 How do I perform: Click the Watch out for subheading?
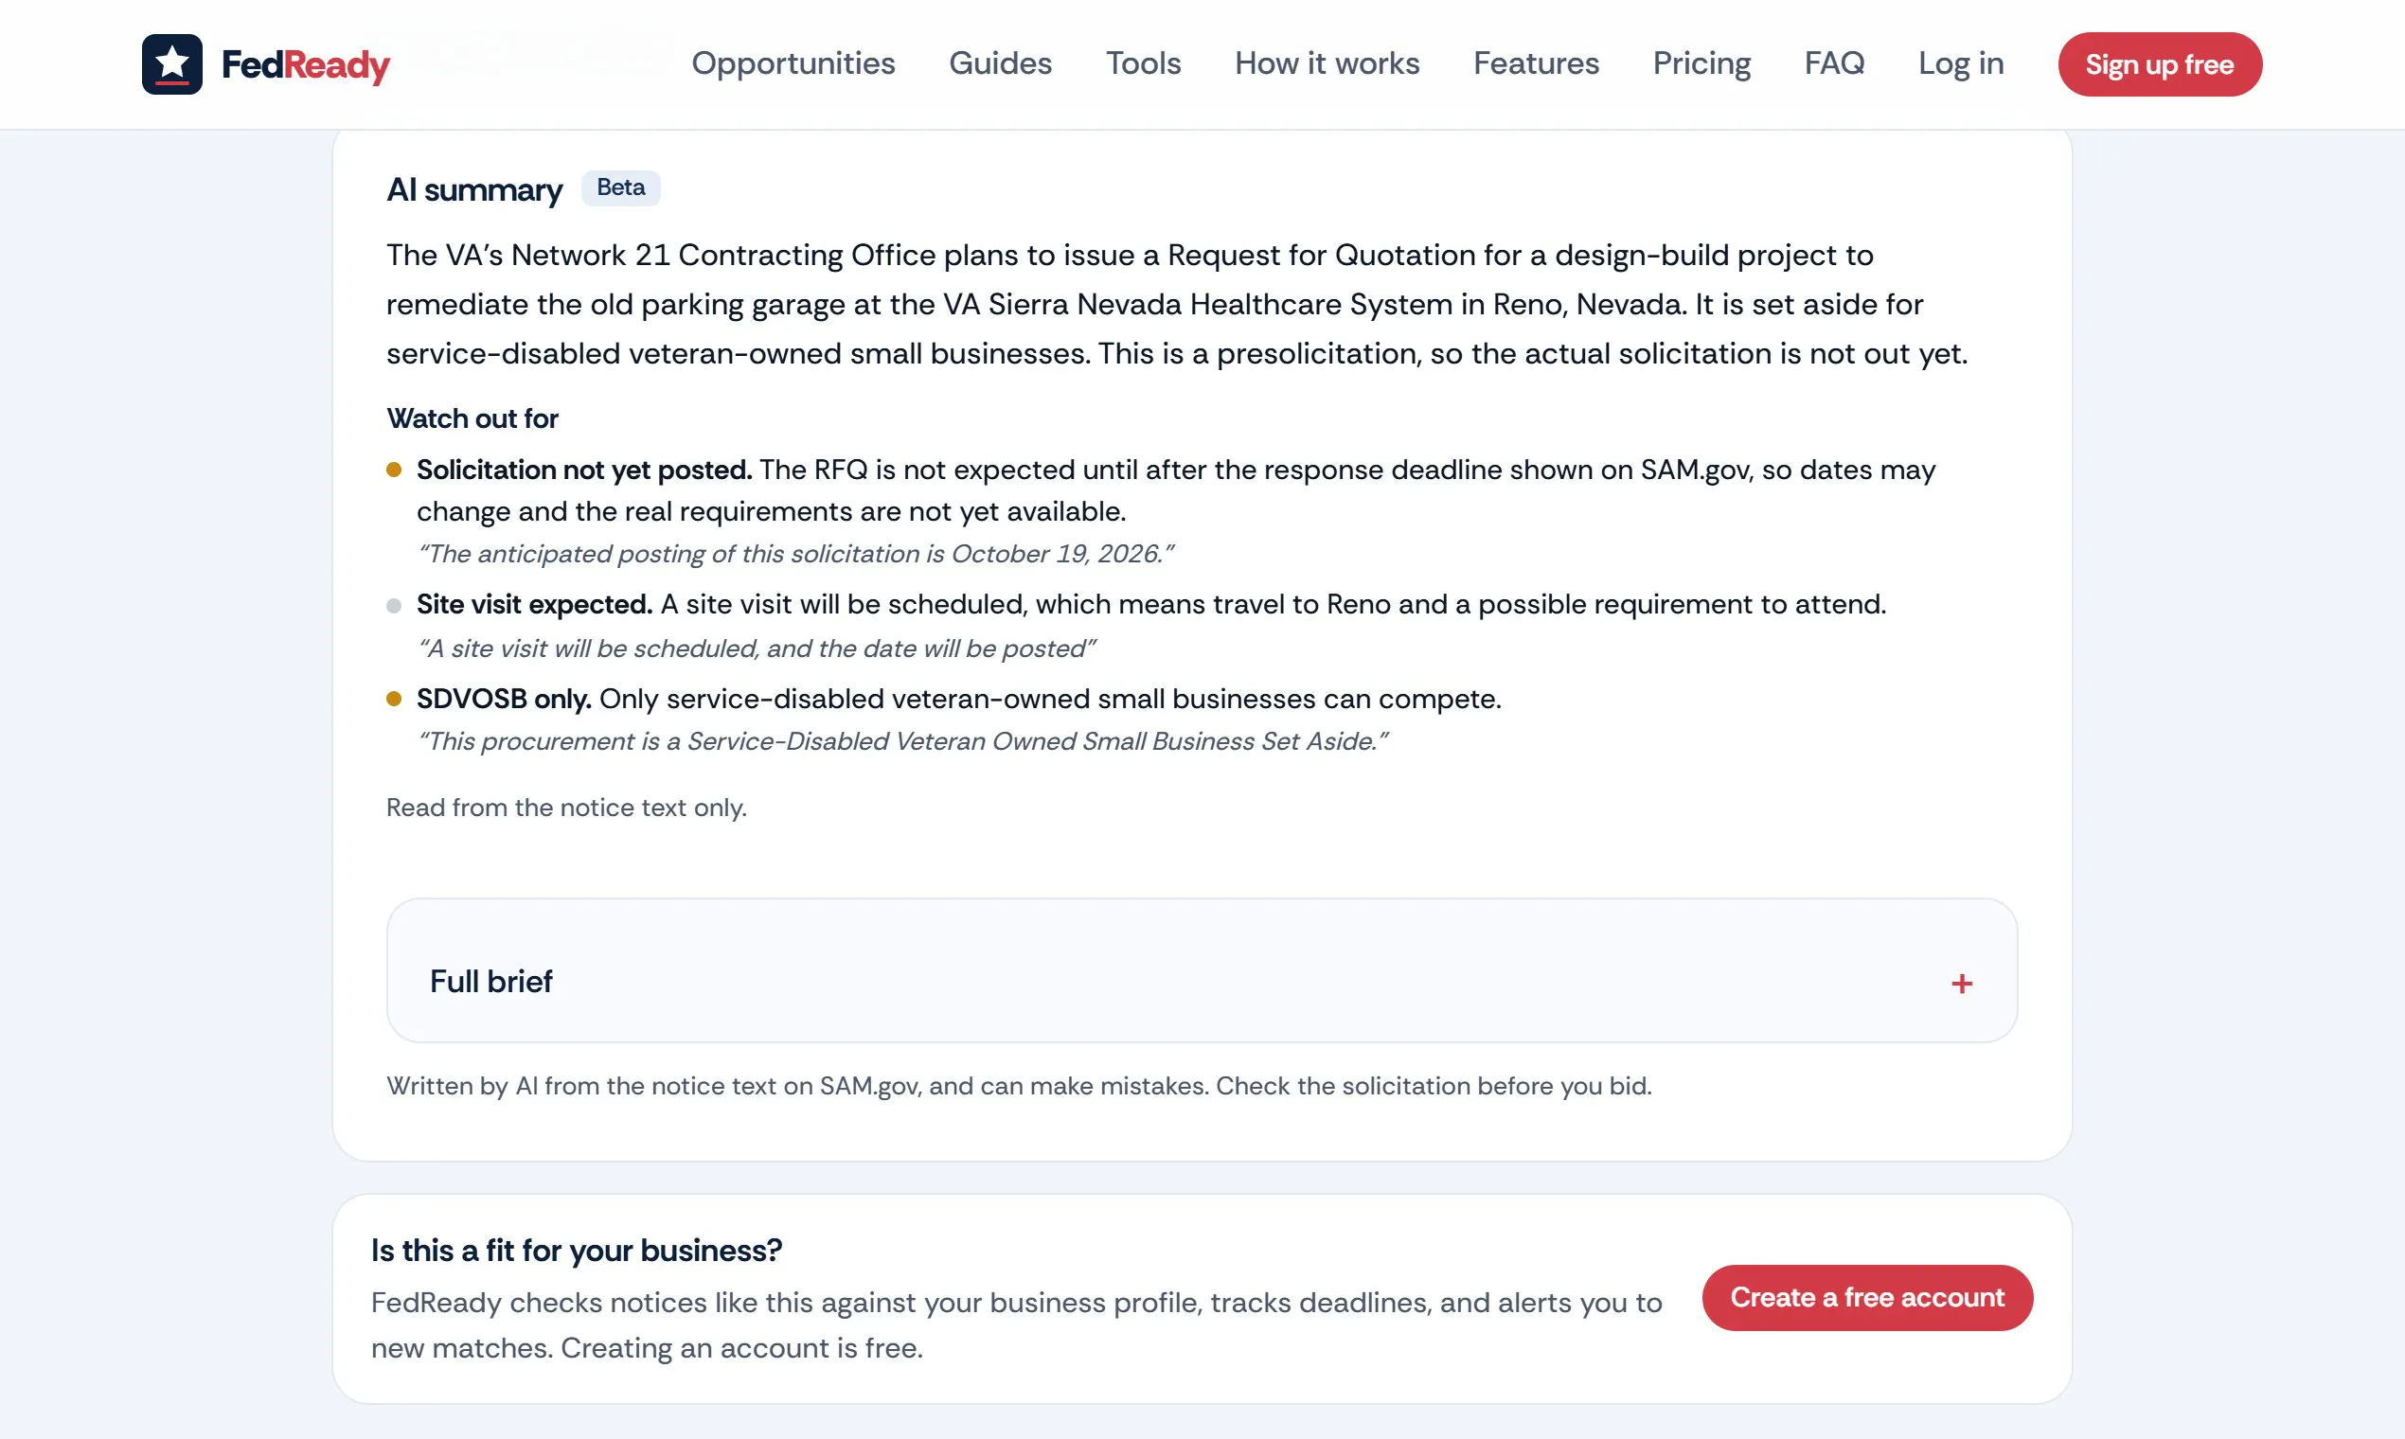coord(472,418)
